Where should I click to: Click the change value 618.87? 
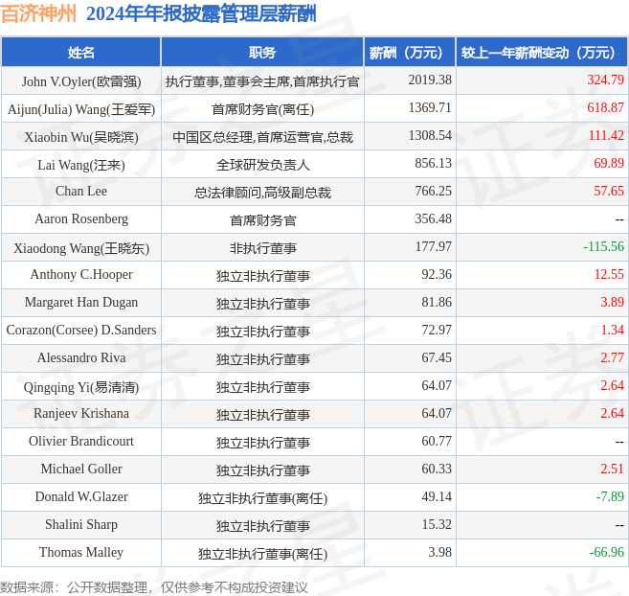[x=605, y=107]
